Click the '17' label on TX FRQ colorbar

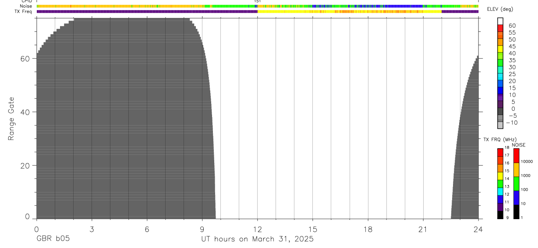click(x=507, y=155)
